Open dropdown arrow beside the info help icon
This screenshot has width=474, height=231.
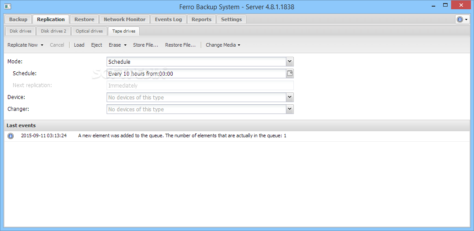coord(467,20)
